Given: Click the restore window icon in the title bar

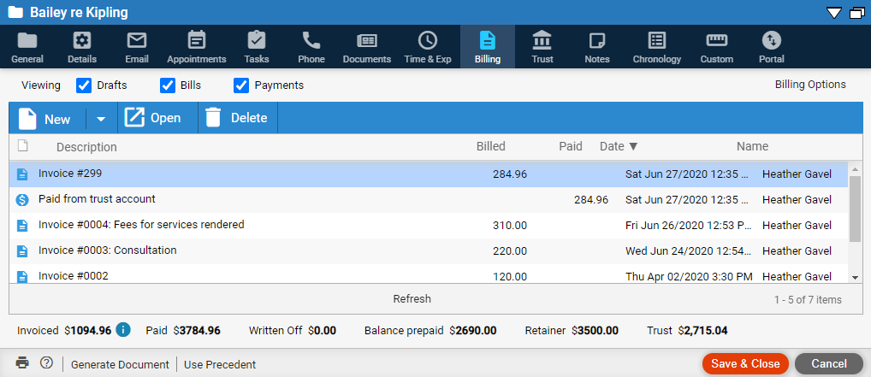Looking at the screenshot, I should click(x=857, y=13).
